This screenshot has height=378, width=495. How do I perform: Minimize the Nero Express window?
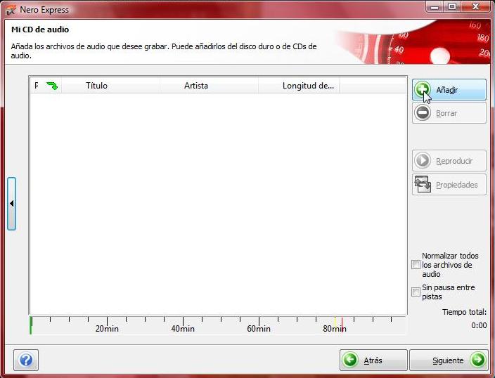[435, 6]
